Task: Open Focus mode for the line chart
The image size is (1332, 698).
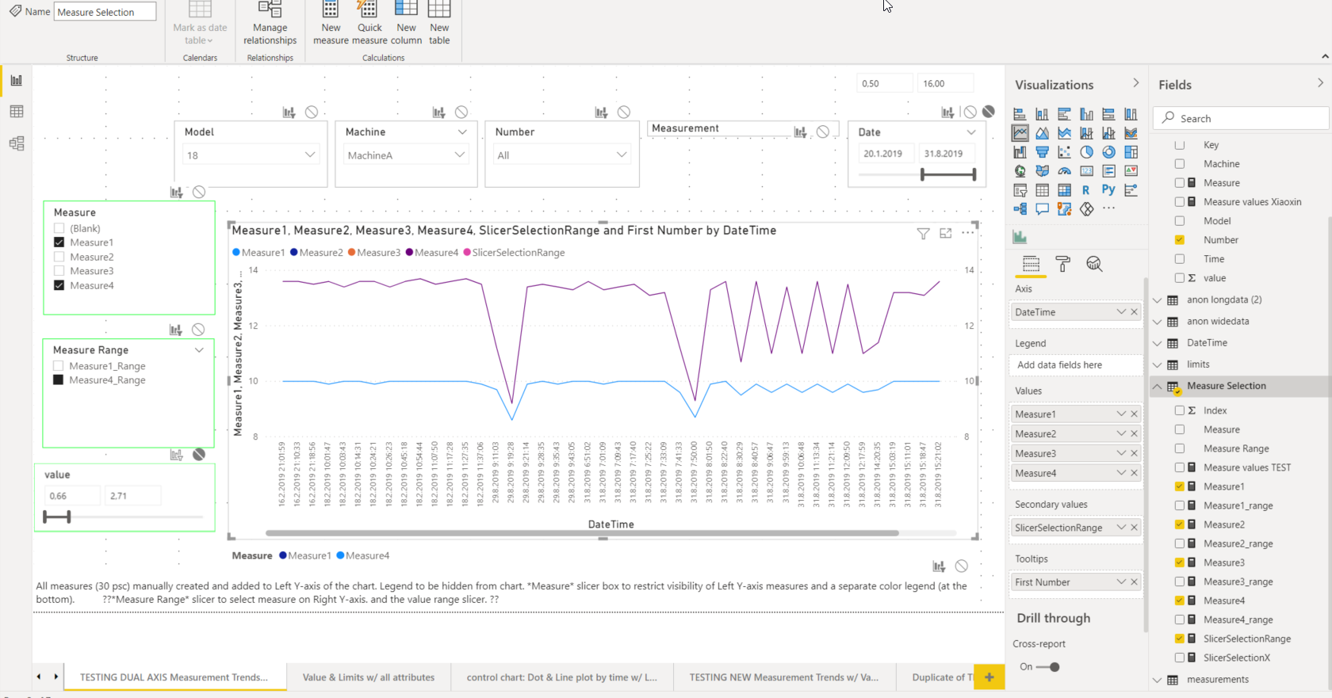Action: [x=945, y=234]
